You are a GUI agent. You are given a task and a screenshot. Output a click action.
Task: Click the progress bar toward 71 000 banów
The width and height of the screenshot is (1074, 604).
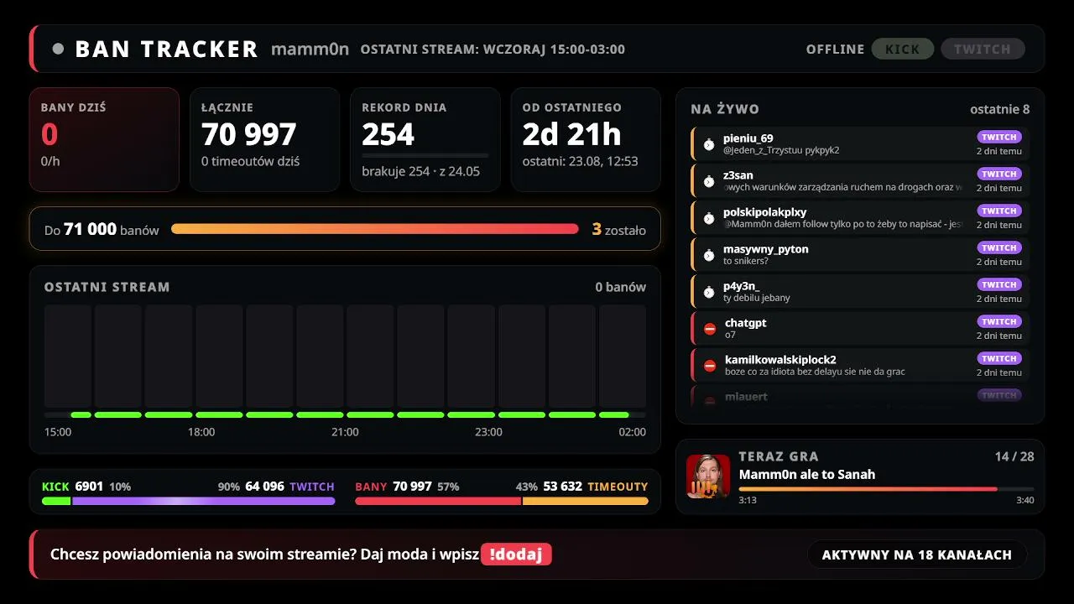click(375, 228)
